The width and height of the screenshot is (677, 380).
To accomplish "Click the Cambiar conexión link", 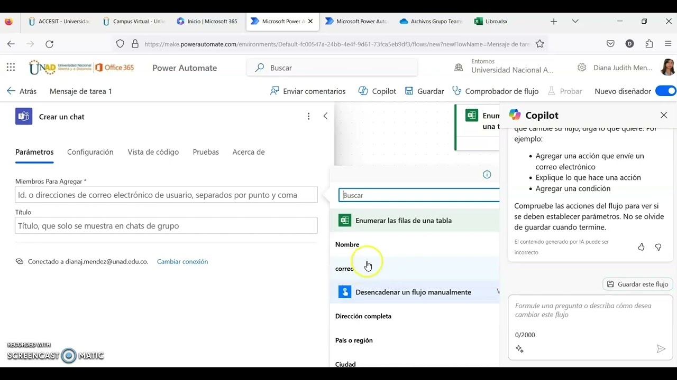I will [182, 262].
